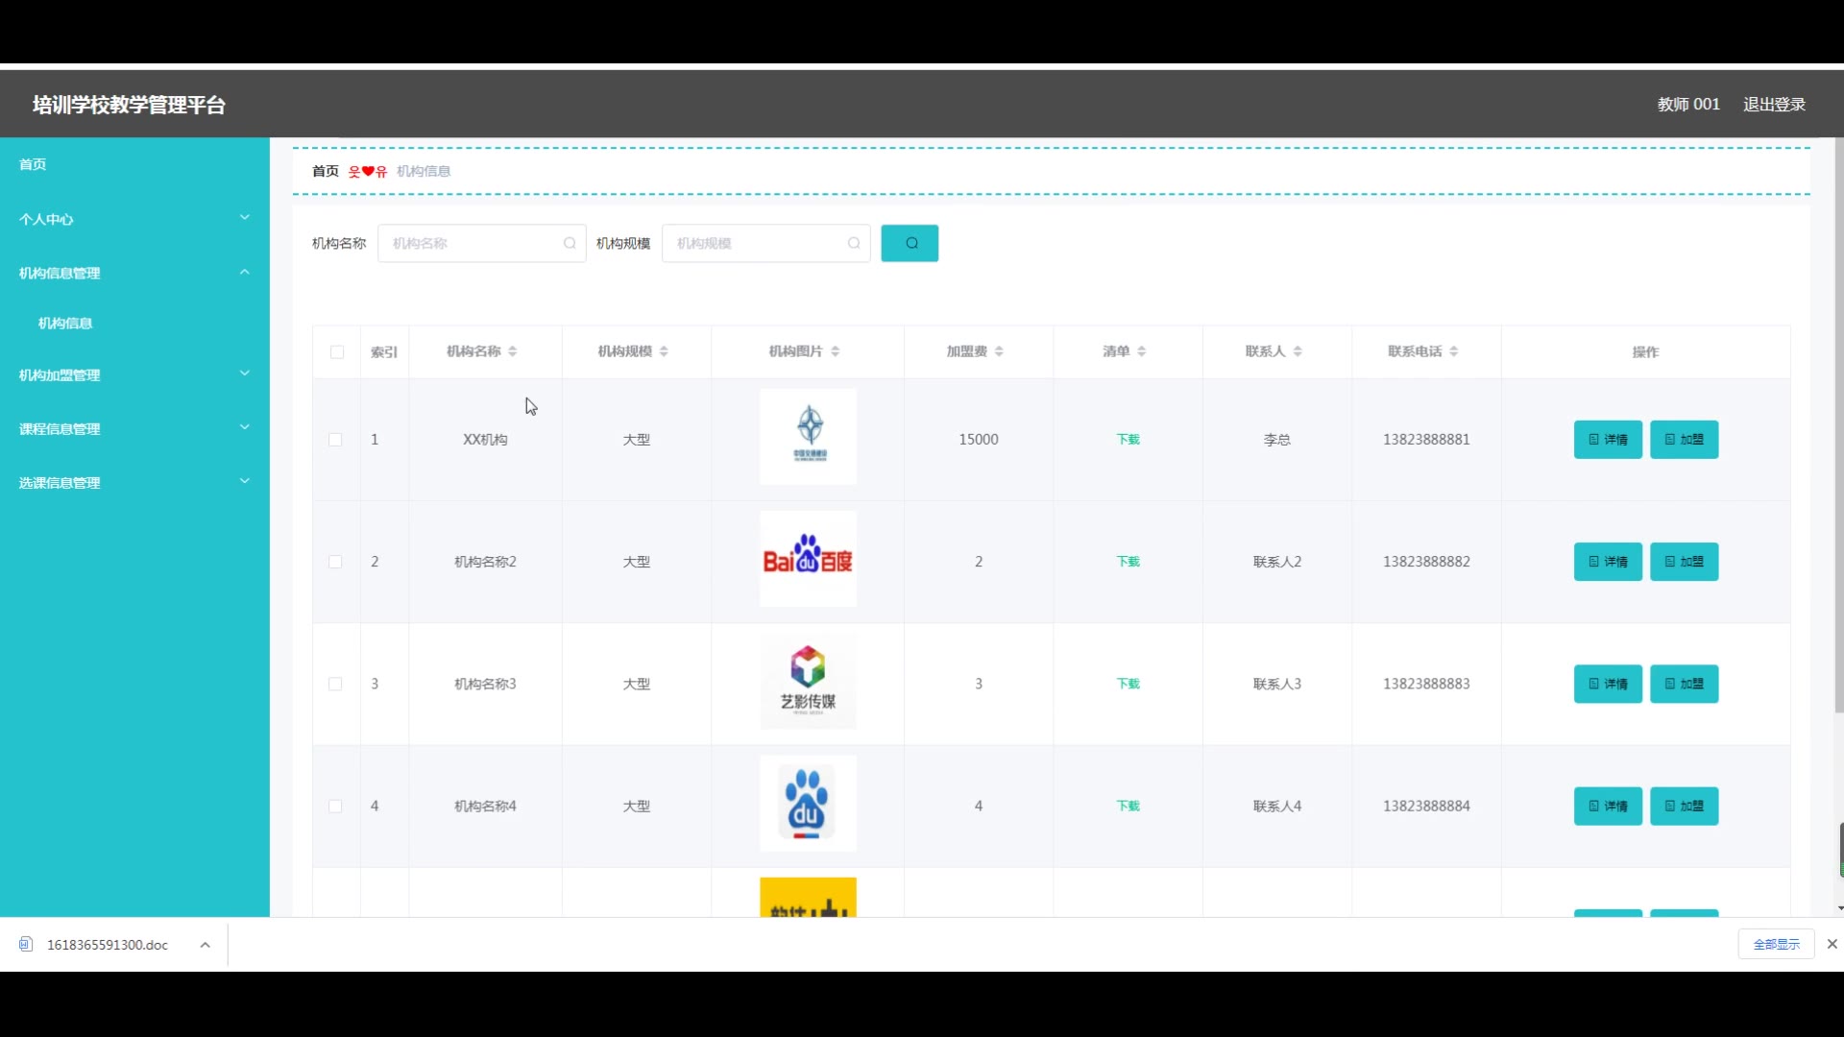Close the browser download bar
The height and width of the screenshot is (1037, 1844).
pyautogui.click(x=1832, y=944)
